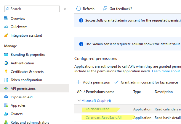
Task: Open Branding & properties
Action: coord(28,55)
